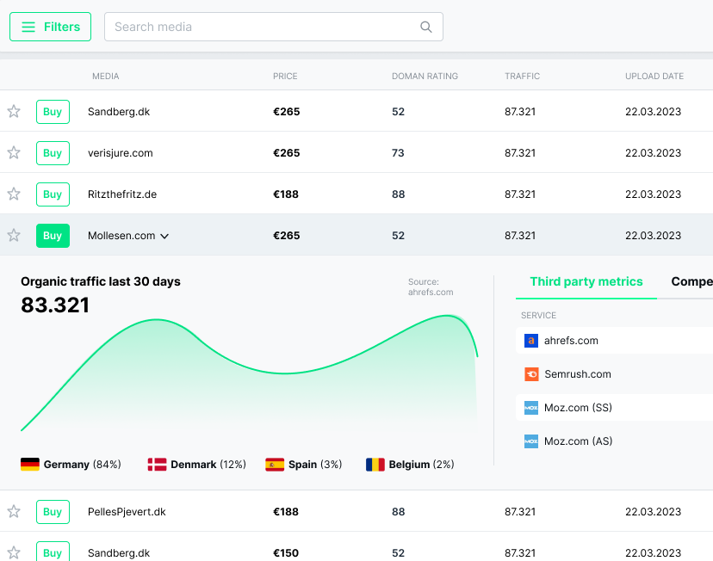Switch to Third party metrics tab
This screenshot has height=561, width=713.
coord(586,282)
